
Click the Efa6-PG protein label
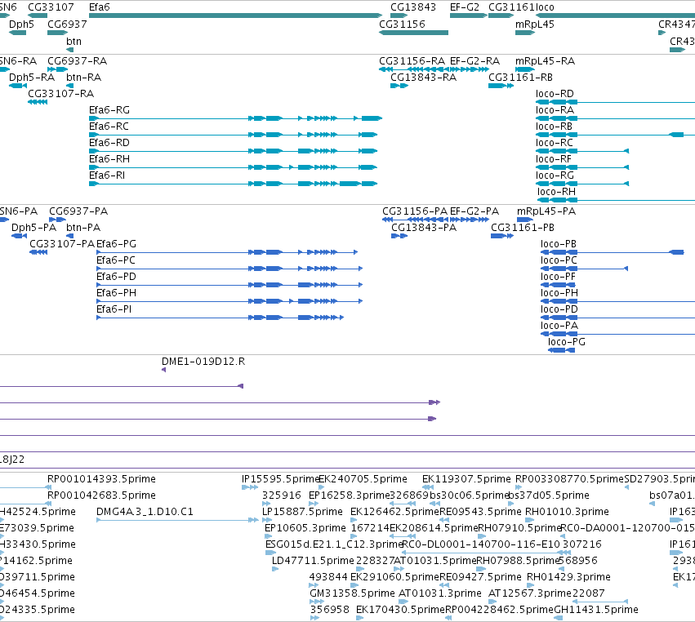tap(116, 244)
